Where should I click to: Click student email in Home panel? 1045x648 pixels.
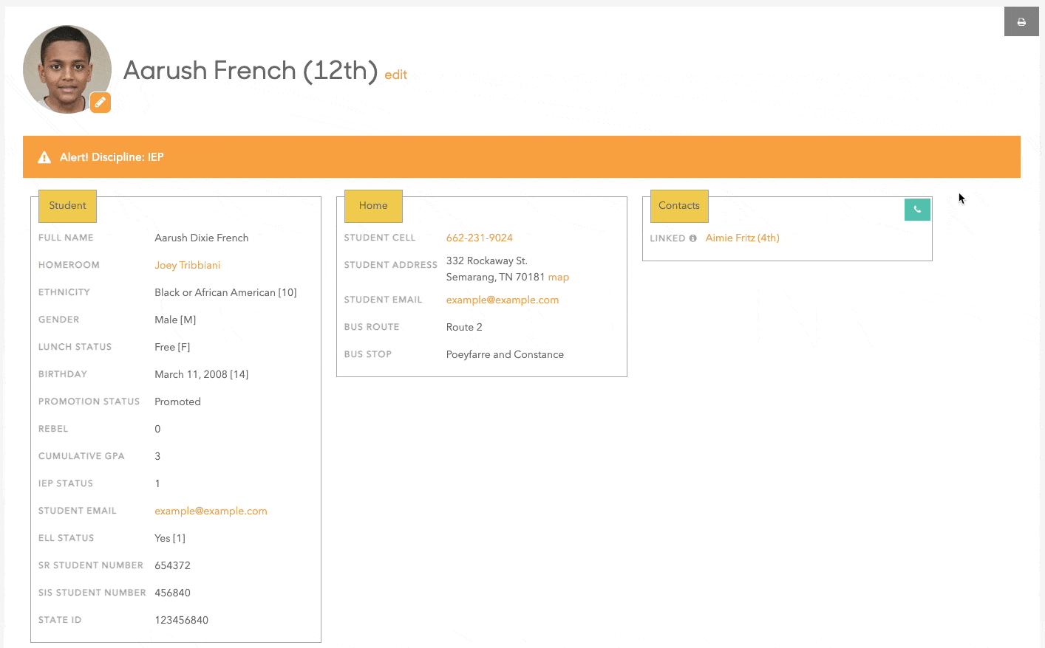tap(502, 300)
